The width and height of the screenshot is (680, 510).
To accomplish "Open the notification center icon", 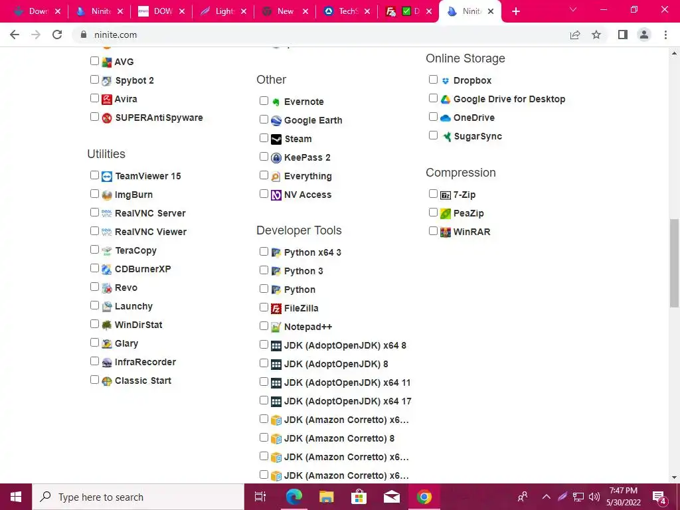I will (659, 497).
